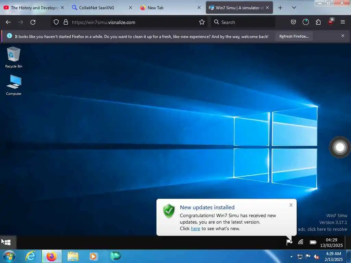351x263 pixels.
Task: Go back to the previous page in Firefox
Action: [8, 22]
